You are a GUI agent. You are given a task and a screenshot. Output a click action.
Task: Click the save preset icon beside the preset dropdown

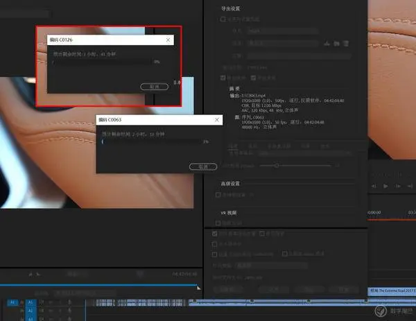(x=327, y=43)
